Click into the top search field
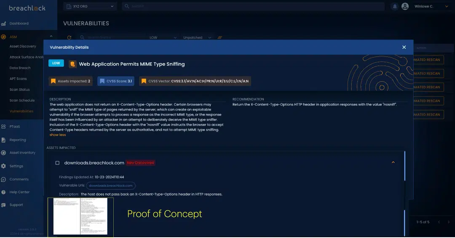455x238 pixels. (253, 6)
